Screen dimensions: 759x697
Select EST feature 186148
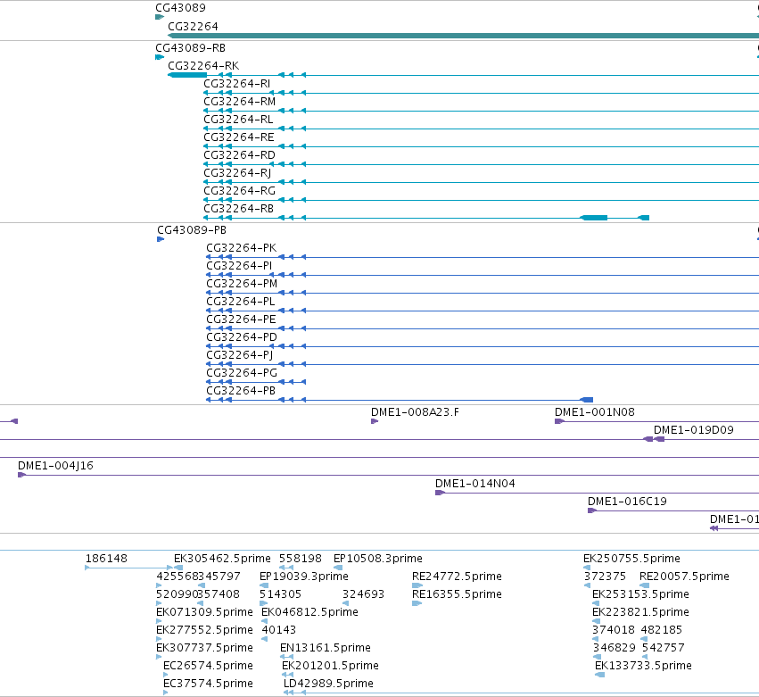106,559
